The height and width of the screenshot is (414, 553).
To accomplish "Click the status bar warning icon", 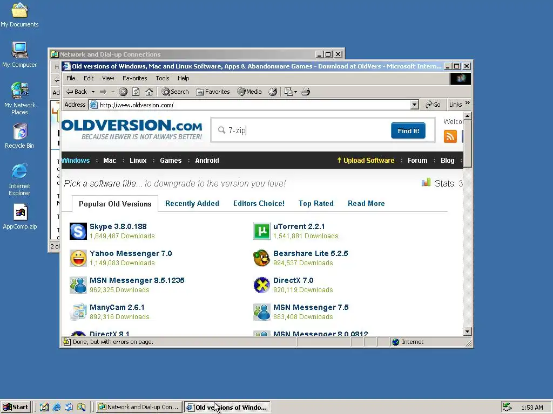I will coord(66,341).
